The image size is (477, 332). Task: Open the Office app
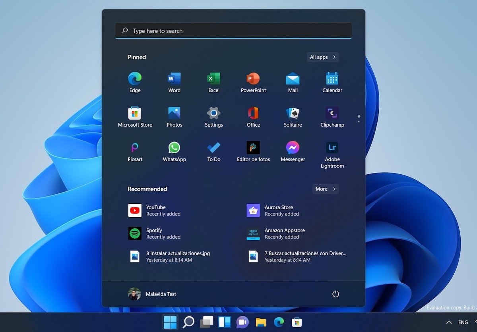pos(253,117)
